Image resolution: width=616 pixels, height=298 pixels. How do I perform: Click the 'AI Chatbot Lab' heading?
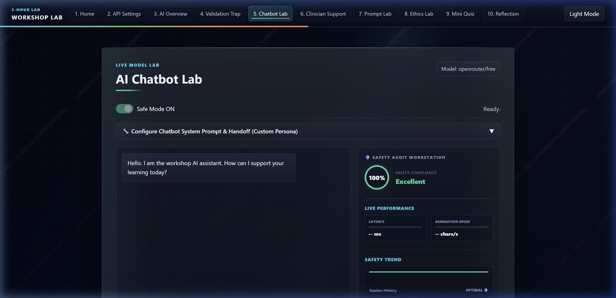click(159, 79)
